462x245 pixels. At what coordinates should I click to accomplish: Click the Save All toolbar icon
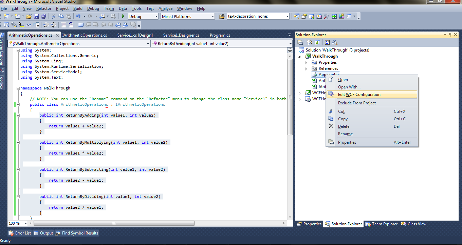(x=43, y=16)
